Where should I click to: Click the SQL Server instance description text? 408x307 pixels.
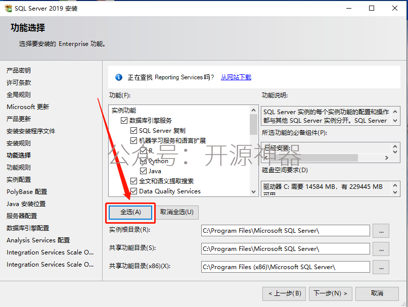point(326,116)
